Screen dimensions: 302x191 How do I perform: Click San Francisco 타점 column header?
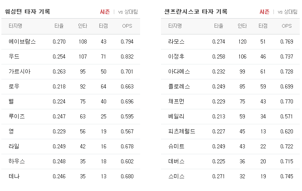[x=263, y=26]
